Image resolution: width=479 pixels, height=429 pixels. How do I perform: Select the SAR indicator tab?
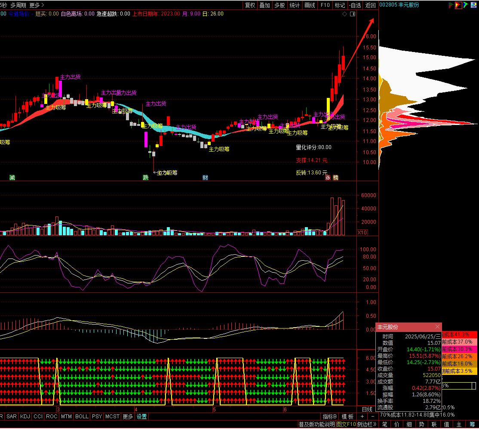coord(12,417)
